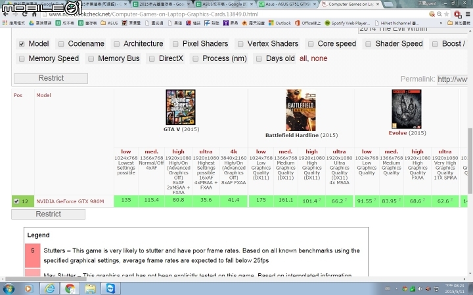Switch to the ASUS Google sheet tab
The image size is (473, 295).
pyautogui.click(x=225, y=4)
